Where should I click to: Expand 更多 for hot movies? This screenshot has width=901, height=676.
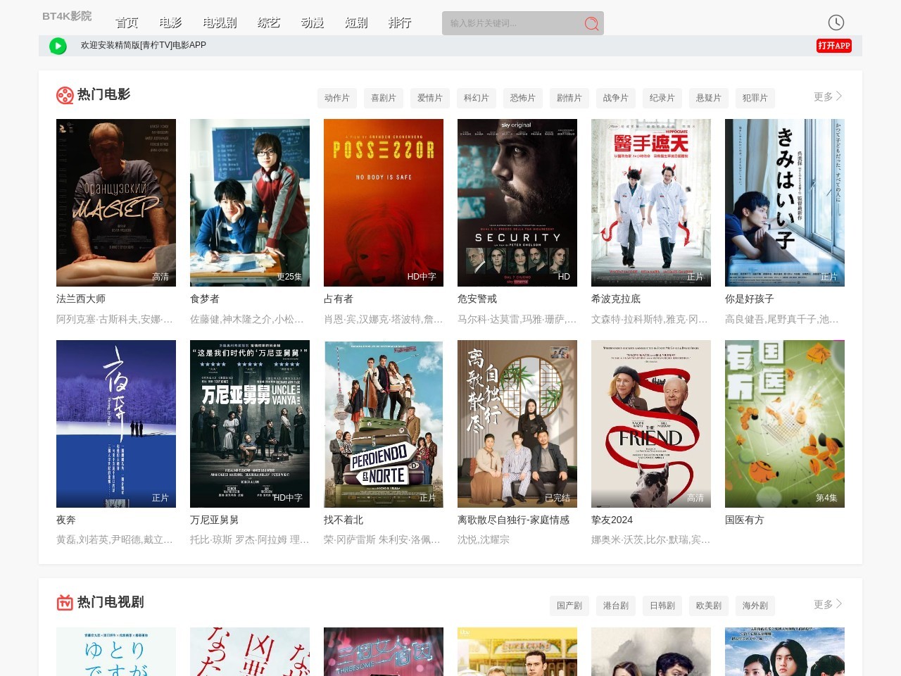coord(827,96)
